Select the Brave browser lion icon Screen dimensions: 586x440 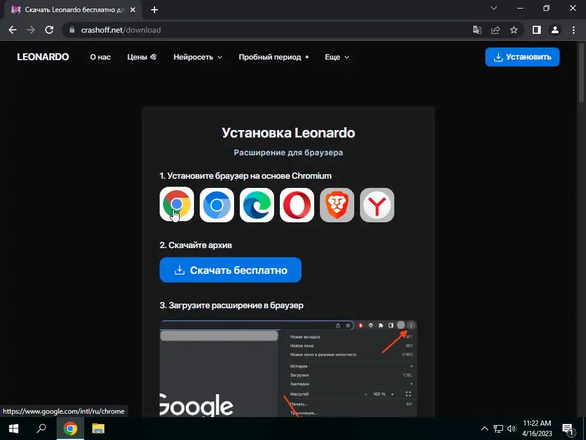(x=336, y=205)
